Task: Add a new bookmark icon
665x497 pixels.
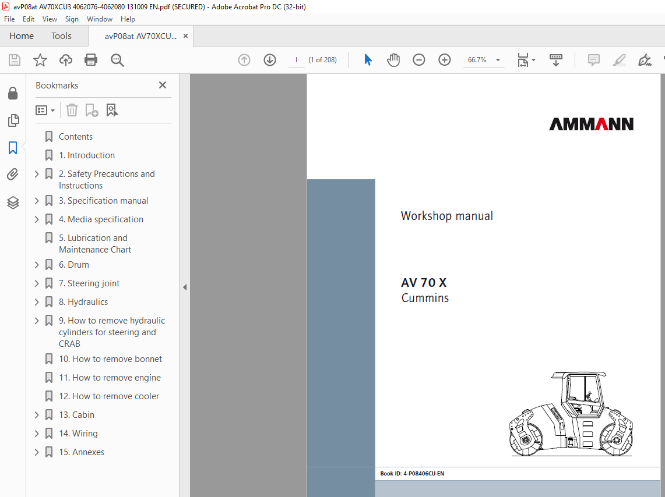Action: click(x=92, y=111)
